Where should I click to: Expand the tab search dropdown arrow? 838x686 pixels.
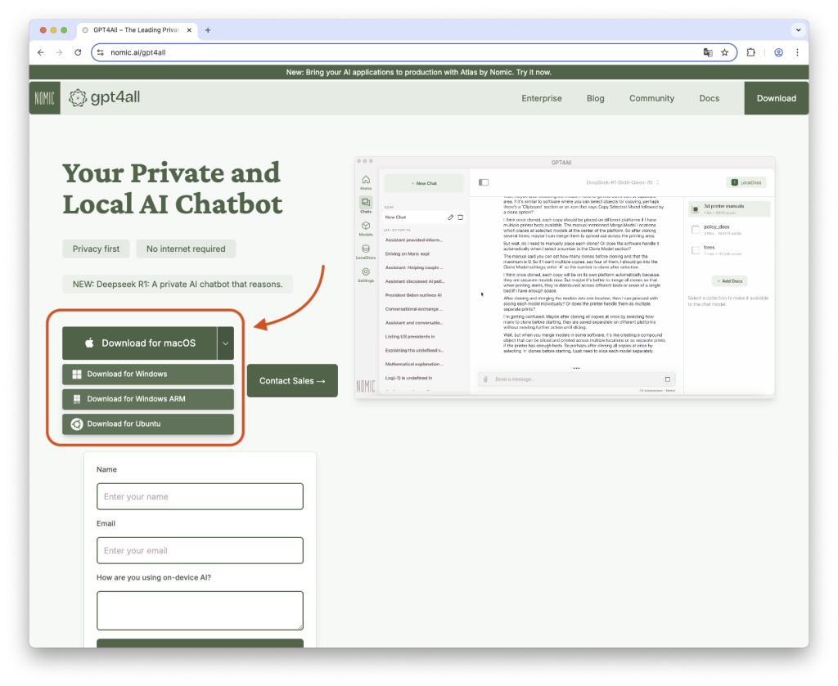(x=797, y=29)
